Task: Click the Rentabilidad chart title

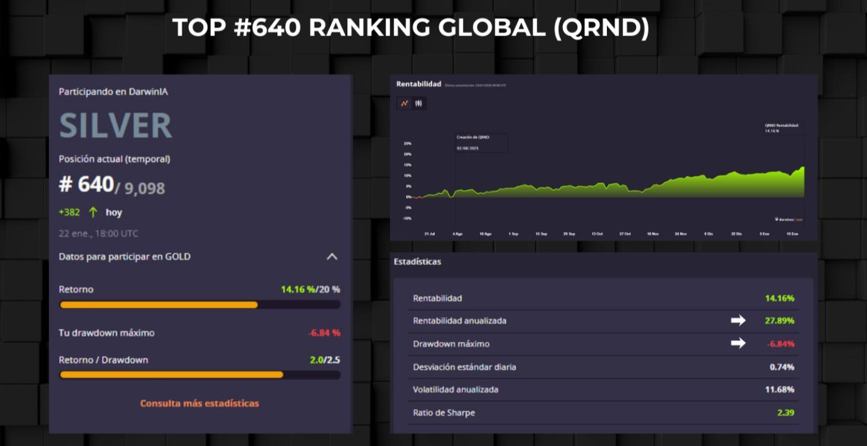Action: (x=419, y=84)
